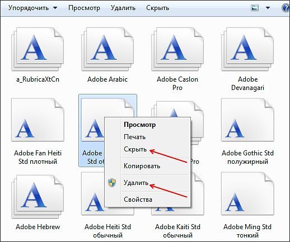Expand the Упорядочить dropdown menu
290x242 pixels.
point(33,8)
